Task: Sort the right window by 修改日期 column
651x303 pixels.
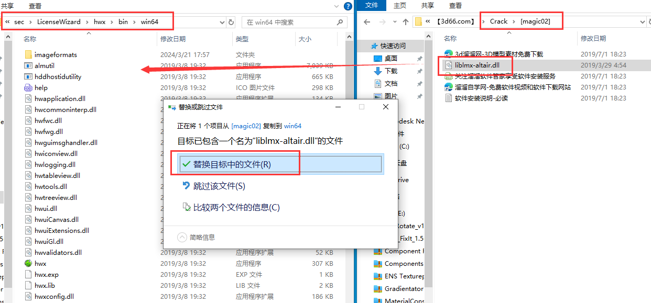Action: (x=593, y=38)
